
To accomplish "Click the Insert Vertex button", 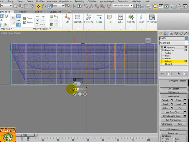I will 173,96.
